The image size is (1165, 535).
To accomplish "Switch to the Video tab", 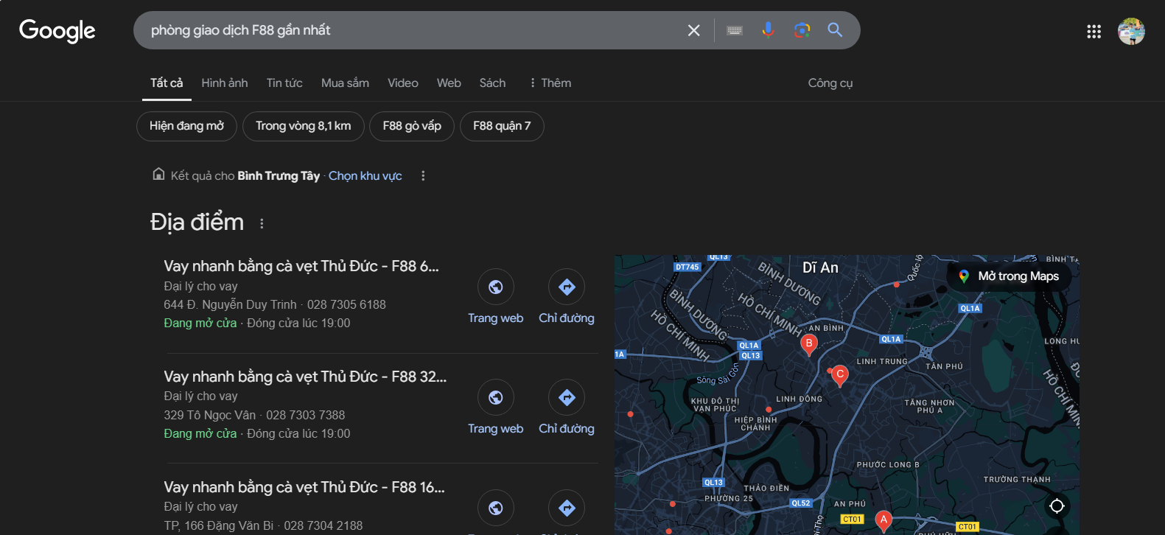I will coord(403,83).
